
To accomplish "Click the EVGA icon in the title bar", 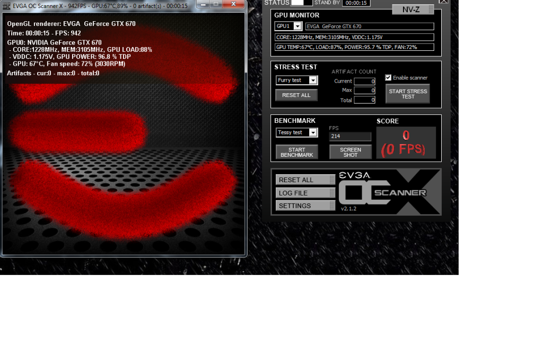I will [6, 6].
